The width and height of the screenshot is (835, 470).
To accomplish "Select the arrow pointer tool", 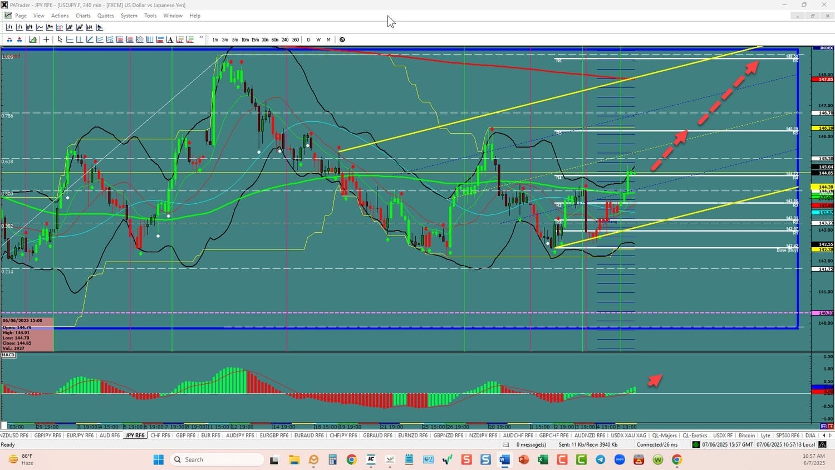I will tap(60, 40).
